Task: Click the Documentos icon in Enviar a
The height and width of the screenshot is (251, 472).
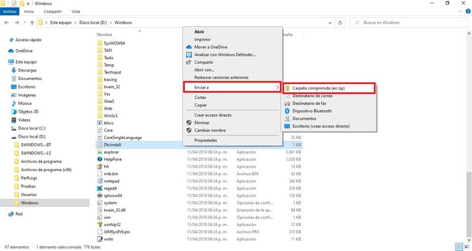Action: tap(288, 119)
